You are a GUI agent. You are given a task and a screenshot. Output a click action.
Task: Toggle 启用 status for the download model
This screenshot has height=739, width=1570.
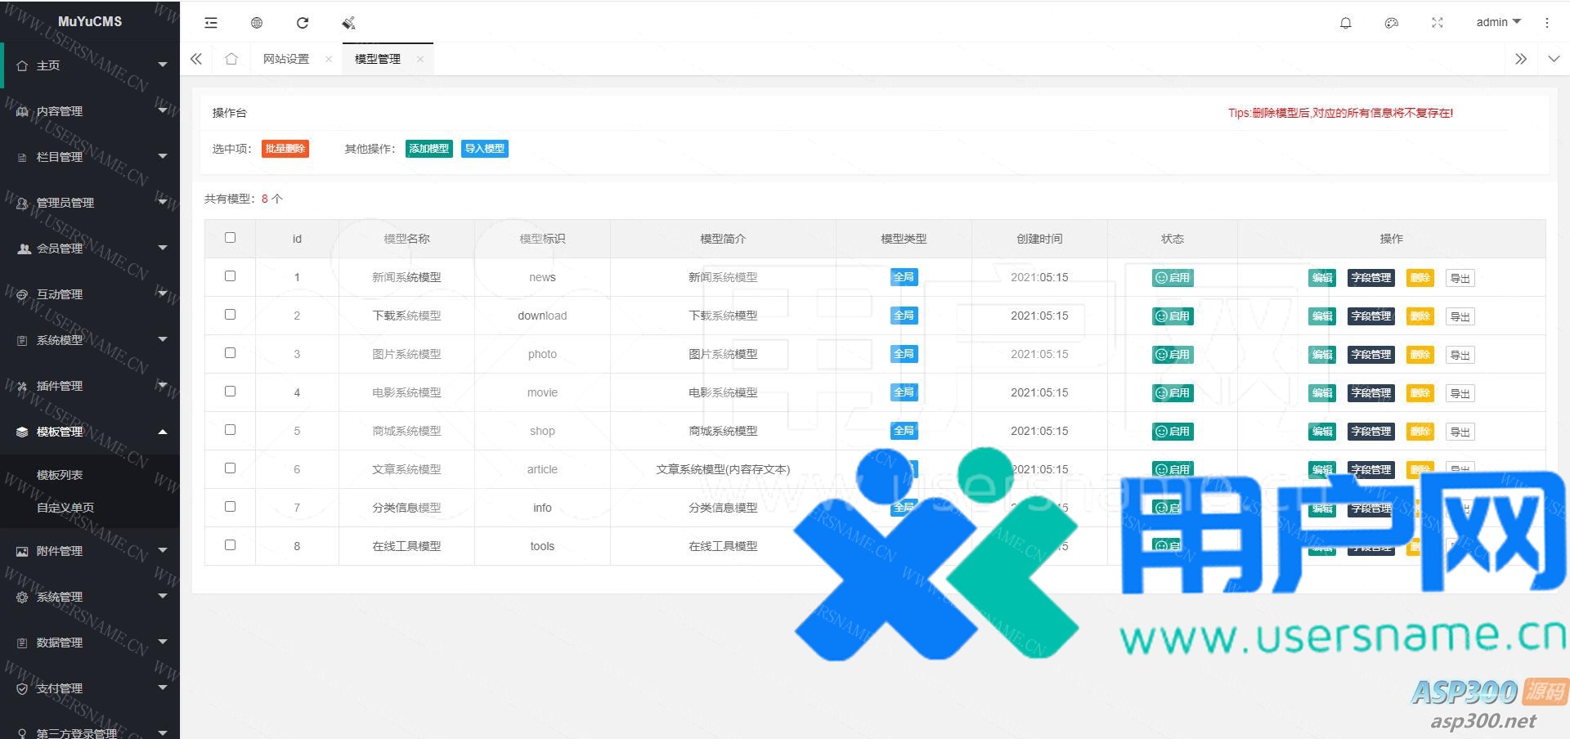(x=1172, y=316)
